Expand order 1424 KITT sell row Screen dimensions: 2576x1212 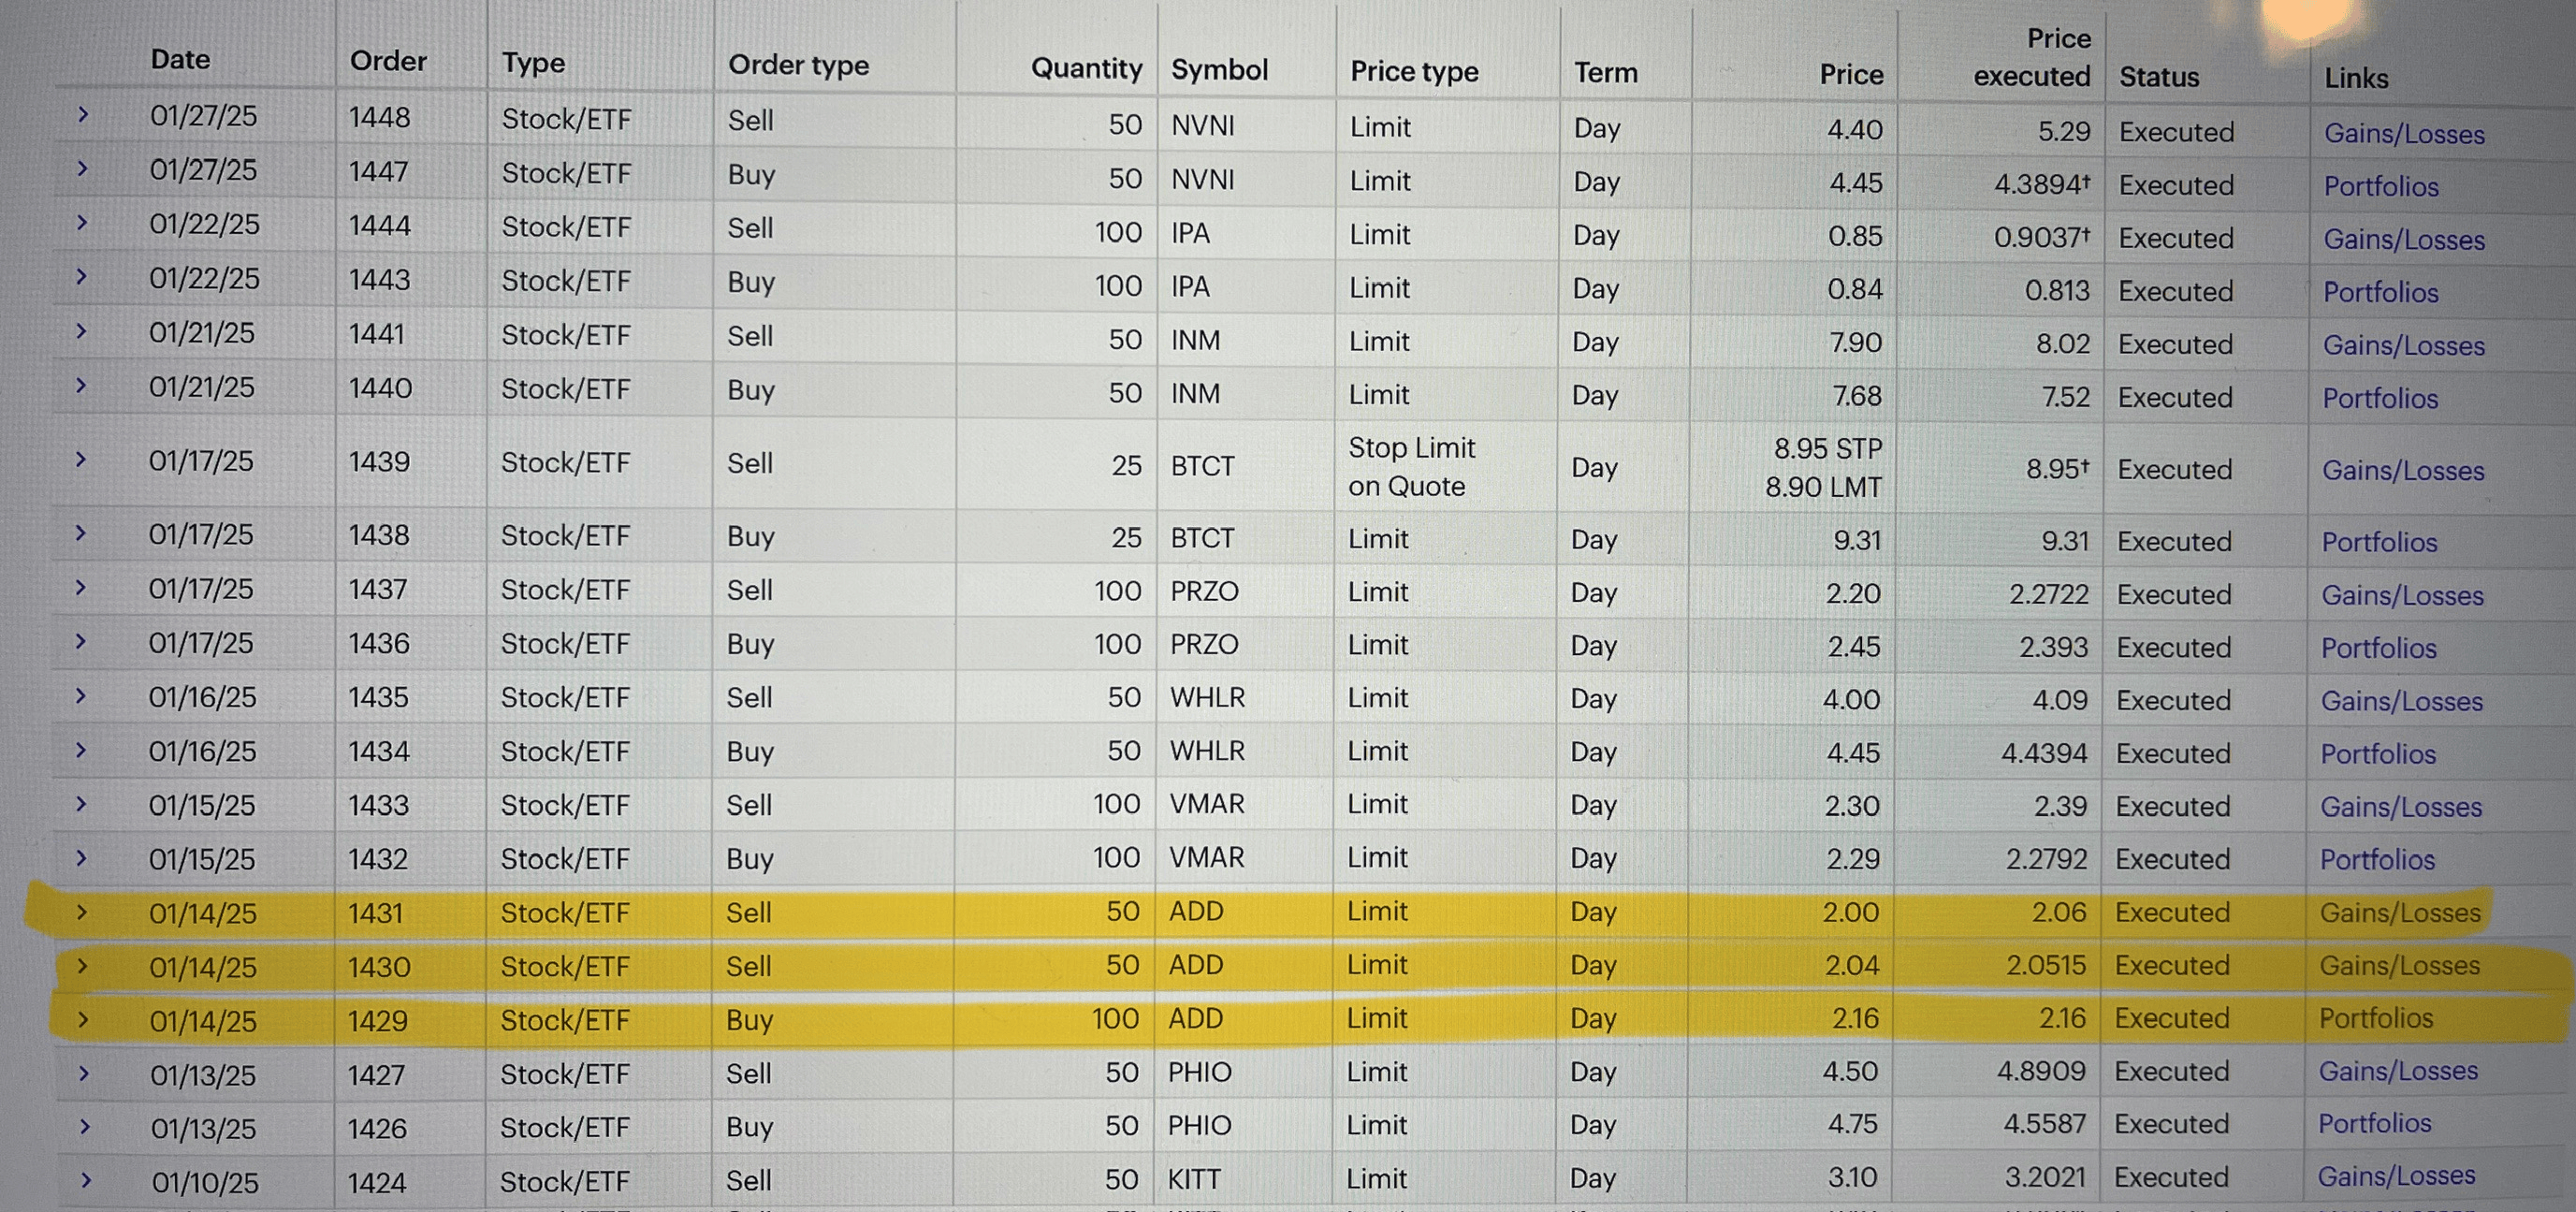tap(85, 1180)
